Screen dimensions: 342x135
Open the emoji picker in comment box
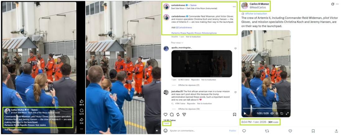coord(165,131)
